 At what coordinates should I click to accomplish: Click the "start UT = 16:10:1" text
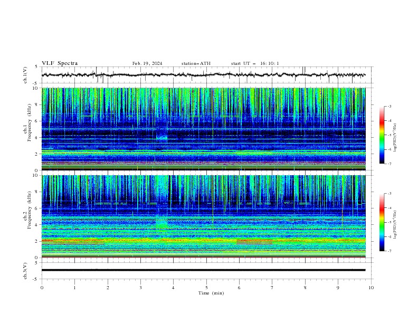pyautogui.click(x=255, y=63)
